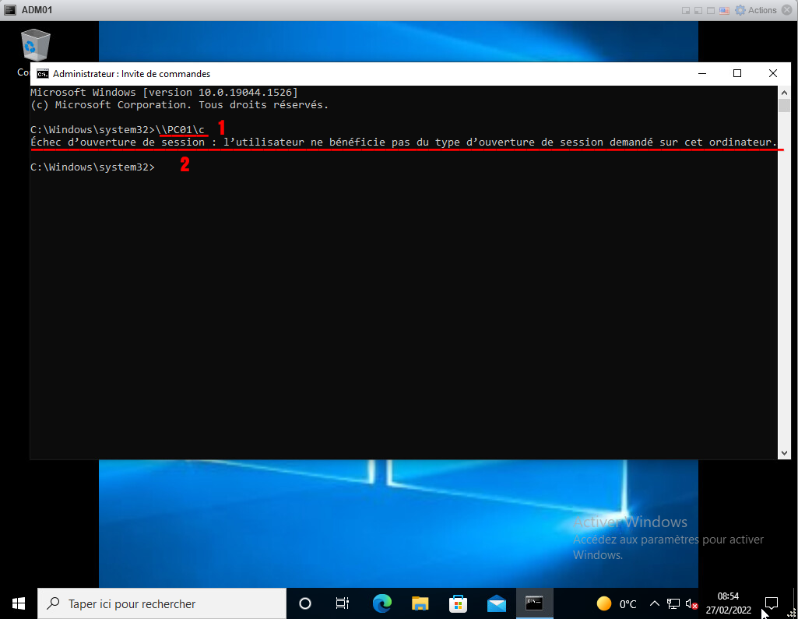This screenshot has height=619, width=798.
Task: Open the Mail app in taskbar
Action: coord(497,603)
